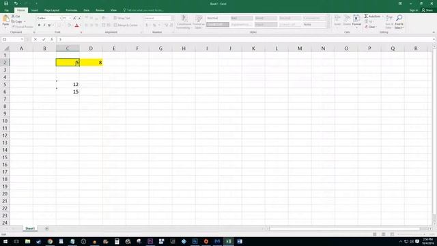
Task: Switch to the Insert tab
Action: tap(35, 10)
